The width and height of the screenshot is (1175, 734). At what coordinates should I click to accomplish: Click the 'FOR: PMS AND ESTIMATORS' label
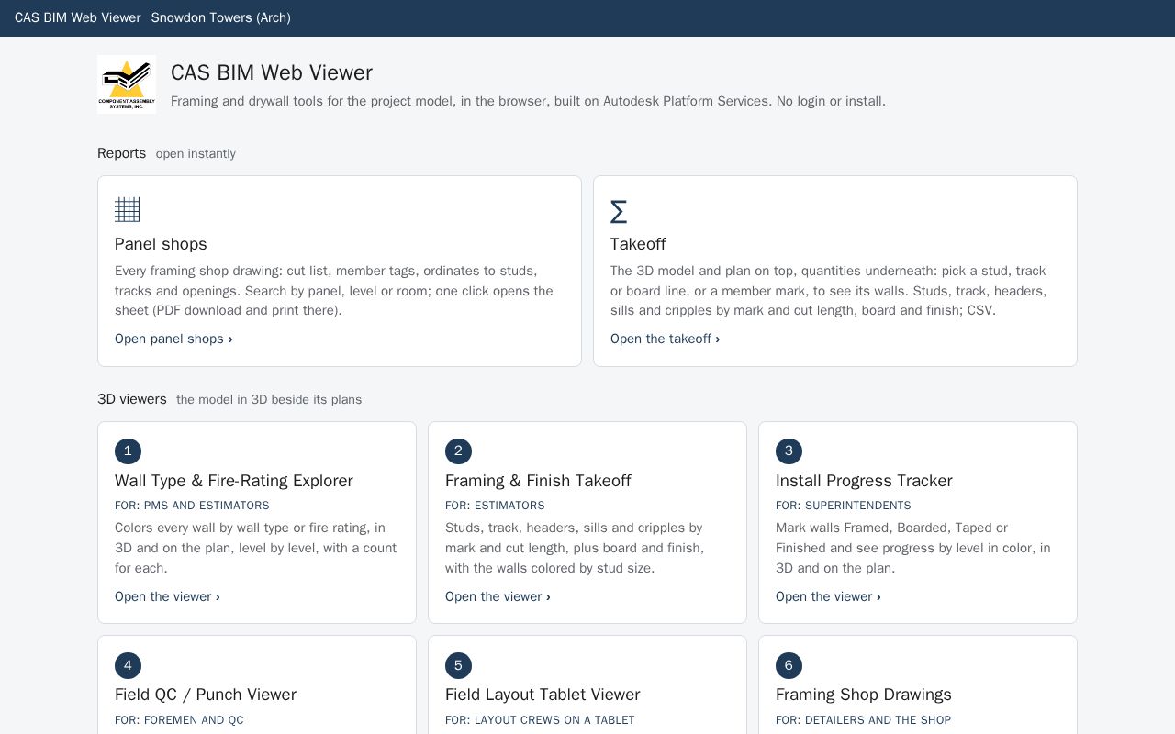click(x=192, y=506)
